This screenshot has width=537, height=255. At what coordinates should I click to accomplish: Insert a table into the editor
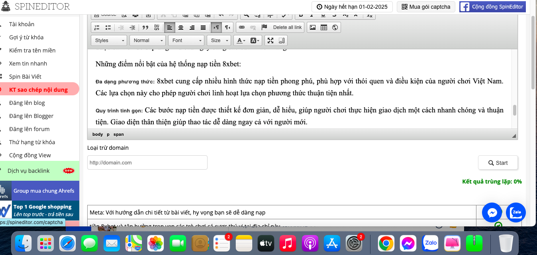point(324,27)
